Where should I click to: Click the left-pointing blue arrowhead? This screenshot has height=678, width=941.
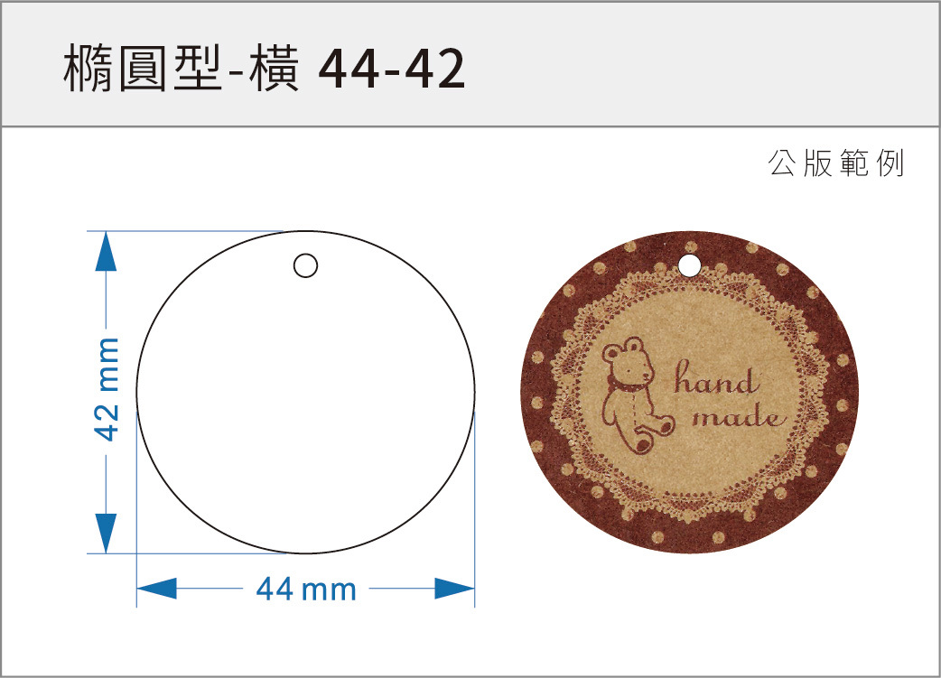tap(156, 588)
